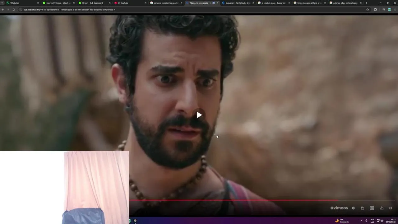398x224 pixels.
Task: Switch to the Stream - Kick Dashboard tab
Action: [94, 3]
